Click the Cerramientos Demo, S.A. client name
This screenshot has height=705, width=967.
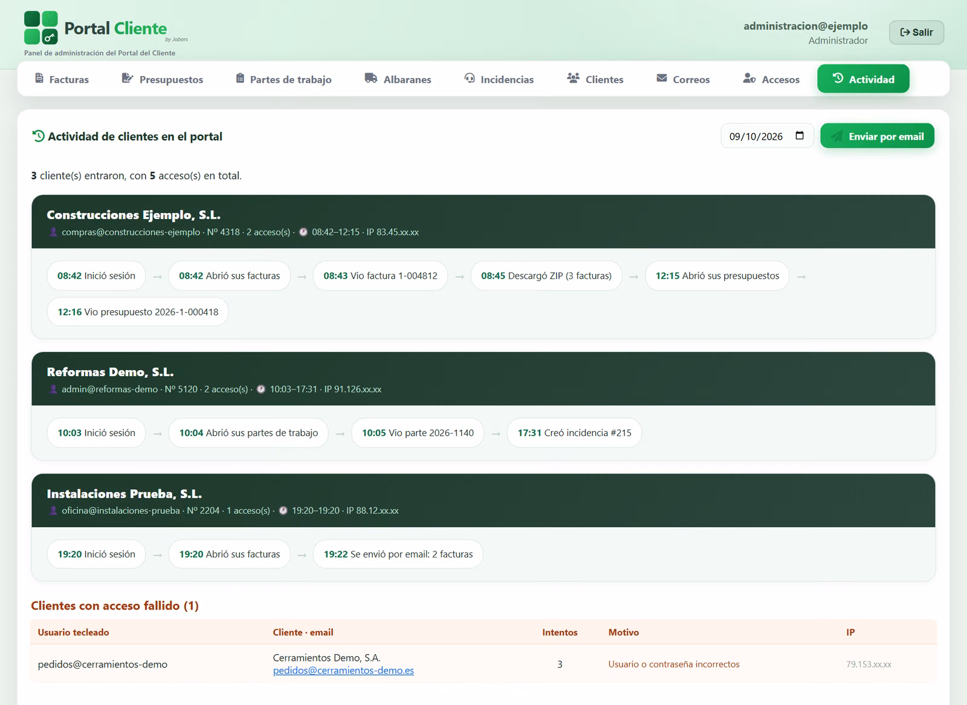pos(327,658)
